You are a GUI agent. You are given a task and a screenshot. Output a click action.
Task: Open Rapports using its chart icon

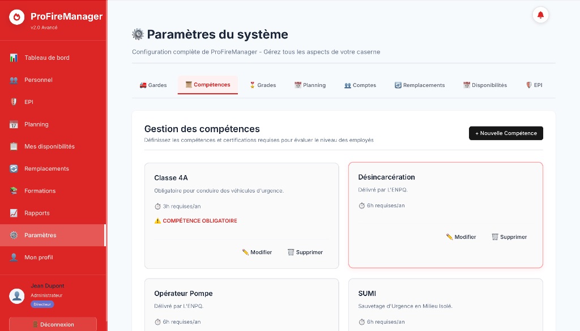point(14,213)
